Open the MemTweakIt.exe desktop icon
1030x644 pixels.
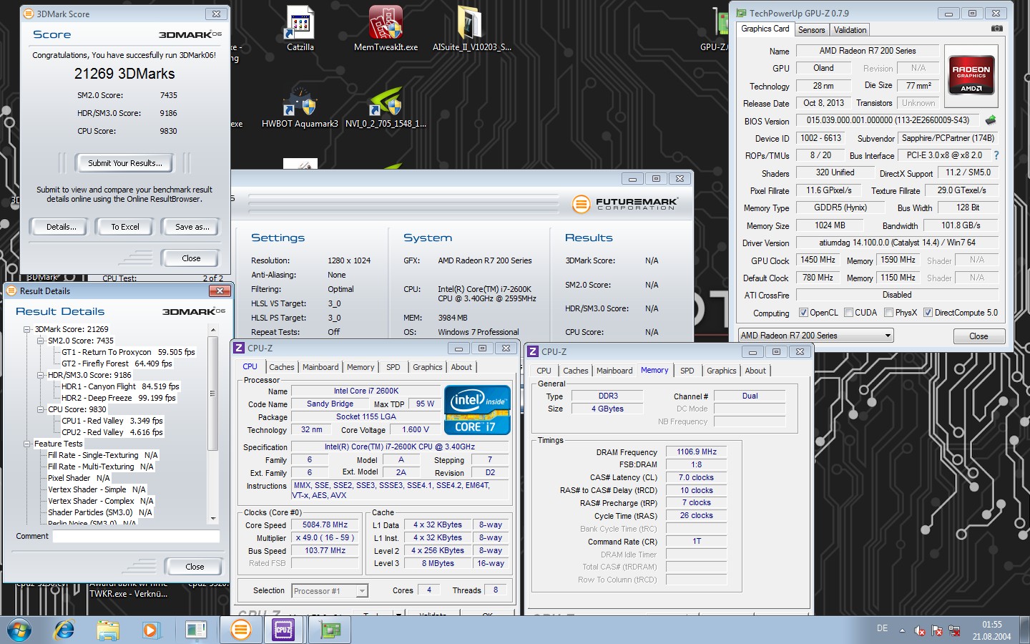pyautogui.click(x=386, y=29)
